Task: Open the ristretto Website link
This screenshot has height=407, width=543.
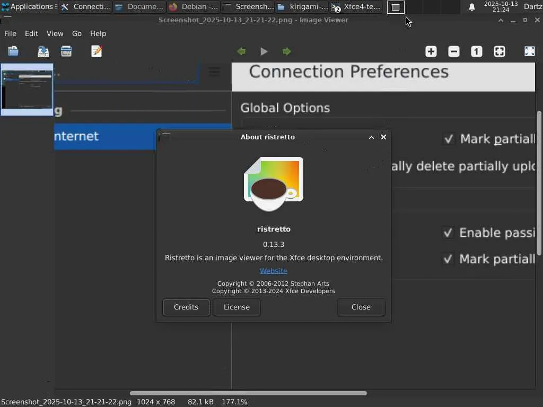Action: tap(274, 271)
